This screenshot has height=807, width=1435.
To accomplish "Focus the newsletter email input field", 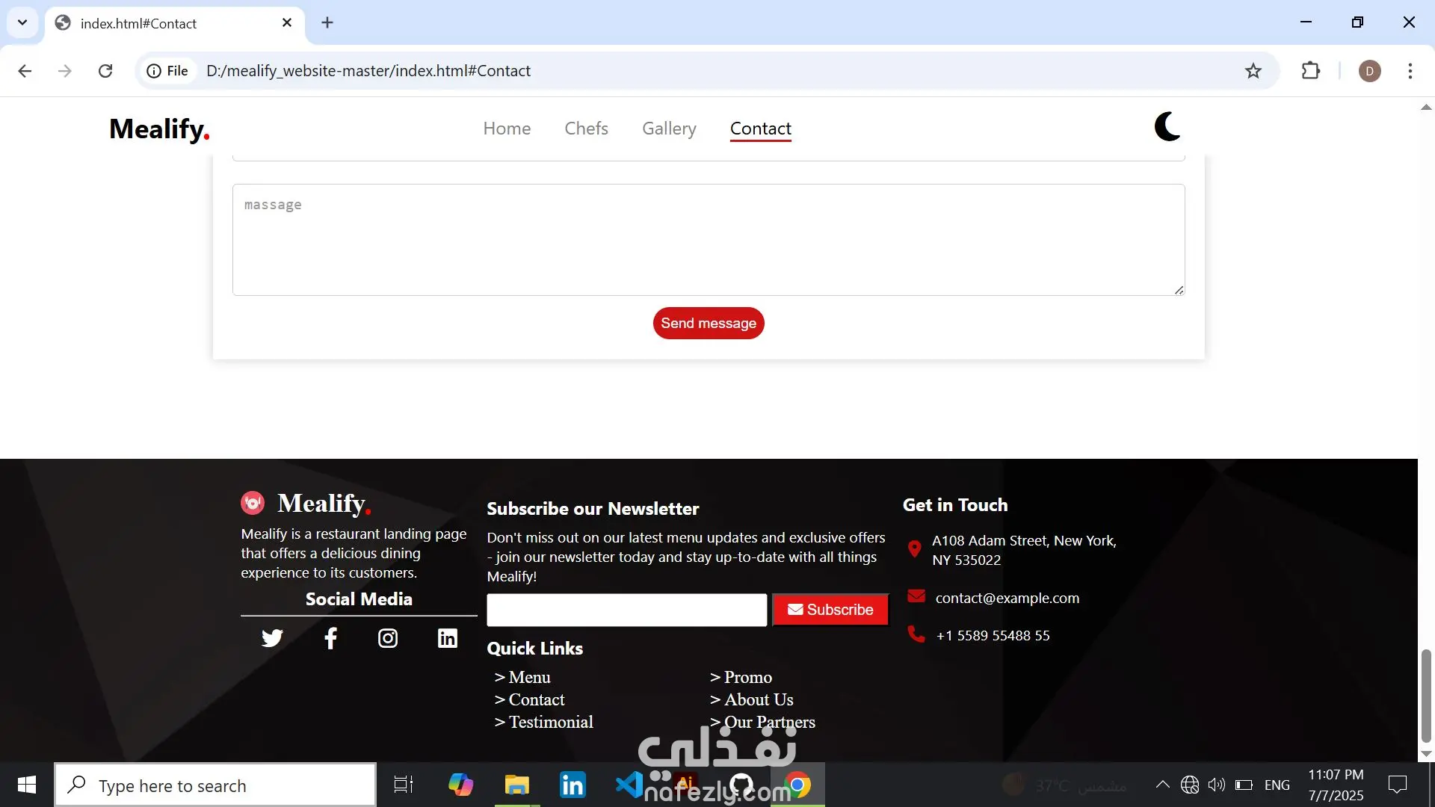I will [x=626, y=610].
